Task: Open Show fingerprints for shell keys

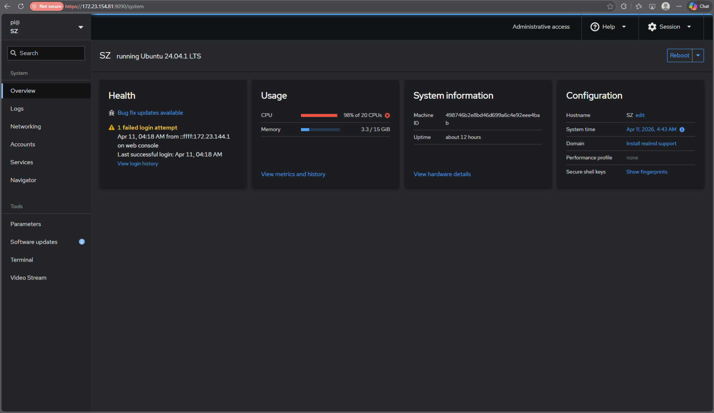Action: point(647,172)
